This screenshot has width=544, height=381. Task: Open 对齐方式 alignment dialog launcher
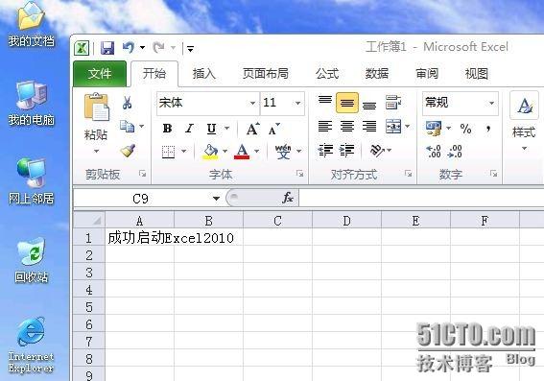408,173
